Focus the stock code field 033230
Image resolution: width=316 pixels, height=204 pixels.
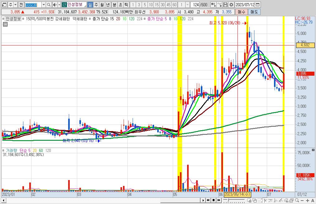(33, 5)
